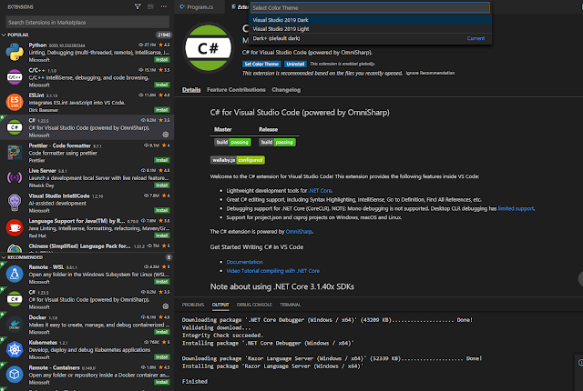Click Ignore Recommendation link
This screenshot has width=583, height=391.
coord(430,73)
